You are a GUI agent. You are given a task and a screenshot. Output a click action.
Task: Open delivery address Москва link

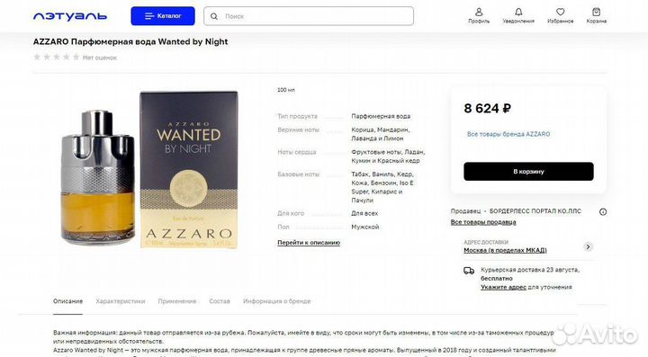tap(505, 250)
